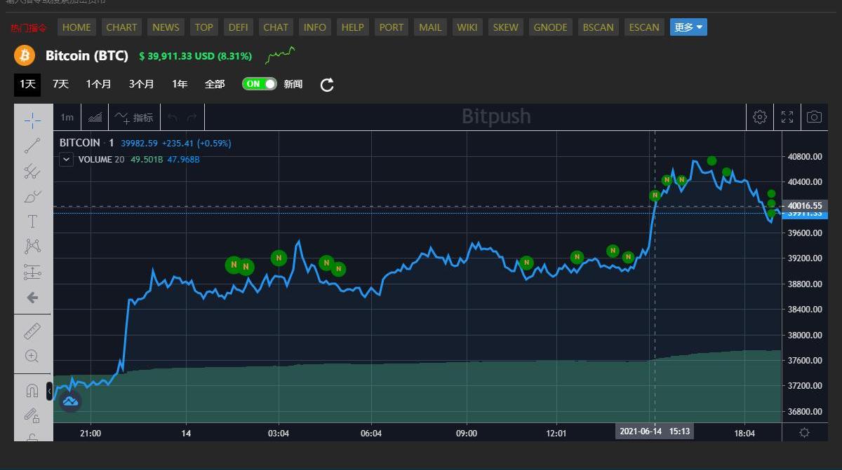Enter fullscreen mode for the chart
This screenshot has height=470, width=842.
787,117
